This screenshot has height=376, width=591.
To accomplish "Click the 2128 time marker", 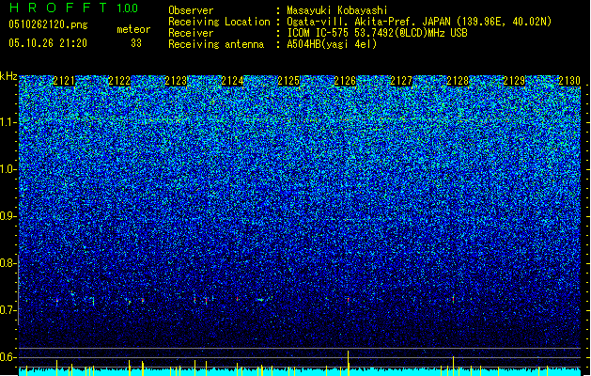I will point(458,81).
